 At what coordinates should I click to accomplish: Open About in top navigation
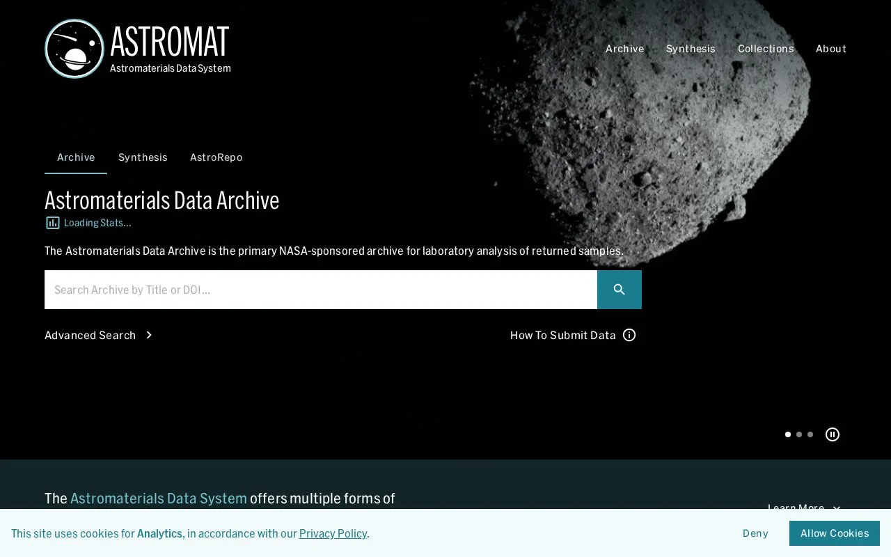pyautogui.click(x=831, y=49)
